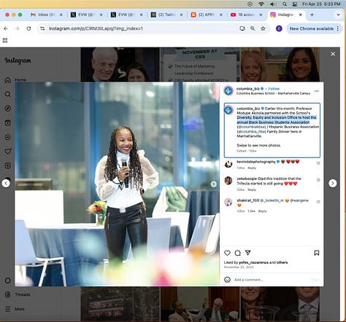Open the More menu in sidebar
Viewport: 346px width, 322px height.
pyautogui.click(x=15, y=309)
